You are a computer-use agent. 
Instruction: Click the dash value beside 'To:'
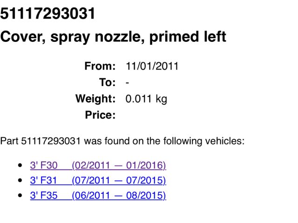[x=127, y=83]
